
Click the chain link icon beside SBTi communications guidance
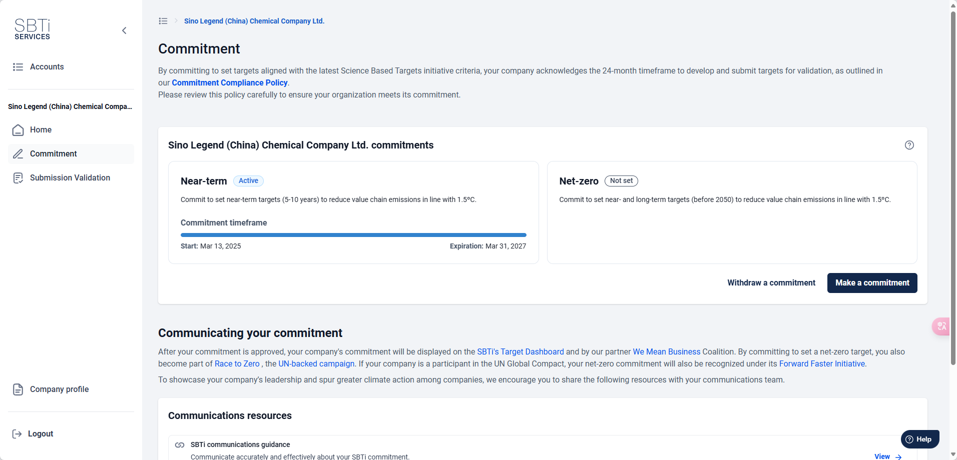[x=180, y=445]
